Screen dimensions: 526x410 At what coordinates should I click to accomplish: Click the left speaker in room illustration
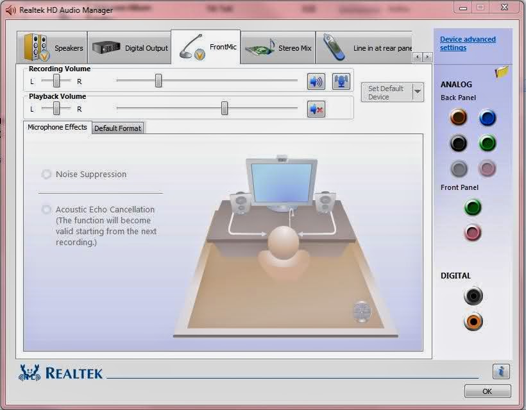tap(240, 203)
